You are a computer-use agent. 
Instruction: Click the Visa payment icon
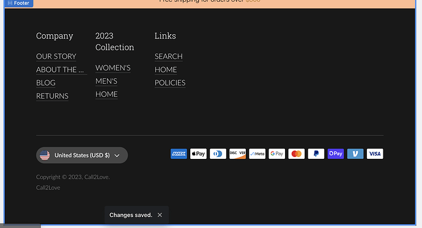pos(375,154)
